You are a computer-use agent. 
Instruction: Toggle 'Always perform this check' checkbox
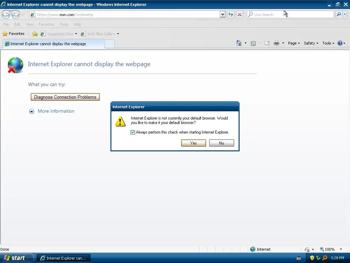tap(133, 133)
